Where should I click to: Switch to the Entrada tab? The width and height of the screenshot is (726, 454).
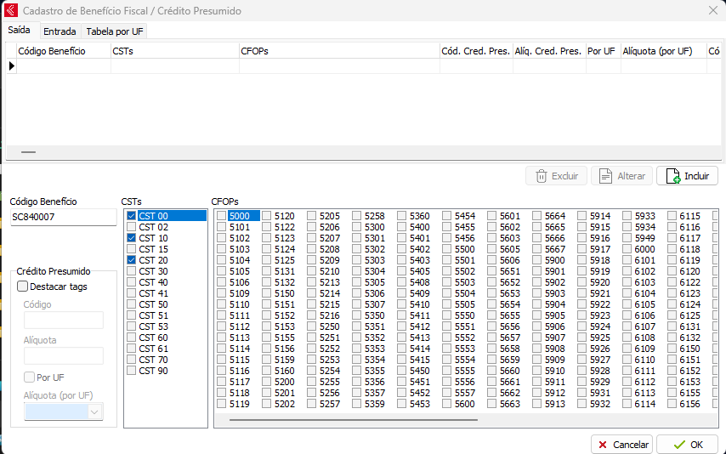60,31
